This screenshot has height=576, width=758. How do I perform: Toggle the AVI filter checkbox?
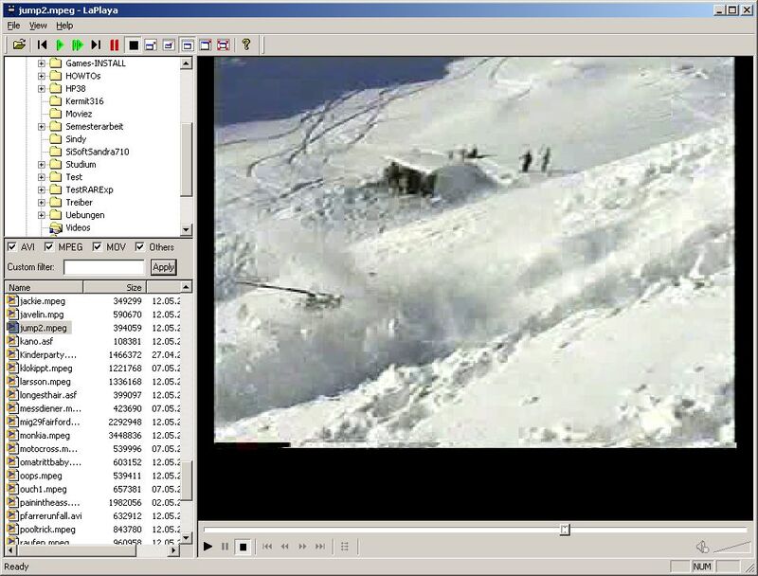click(12, 247)
